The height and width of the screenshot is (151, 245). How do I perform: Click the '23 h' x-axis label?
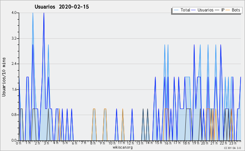(233, 143)
